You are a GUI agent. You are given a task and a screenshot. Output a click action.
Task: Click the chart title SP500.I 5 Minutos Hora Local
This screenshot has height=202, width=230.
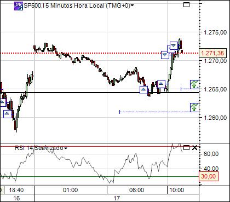point(77,5)
